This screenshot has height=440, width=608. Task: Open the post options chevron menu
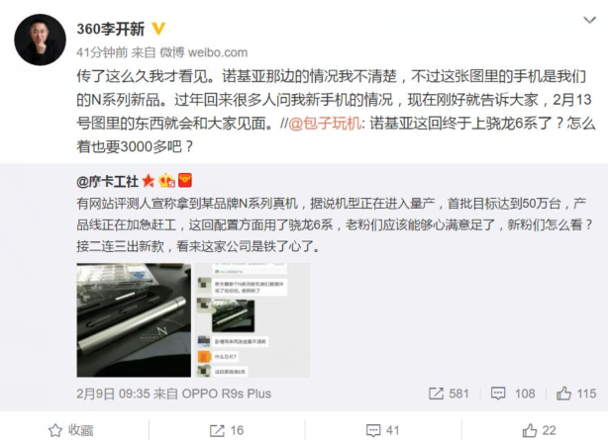[589, 20]
